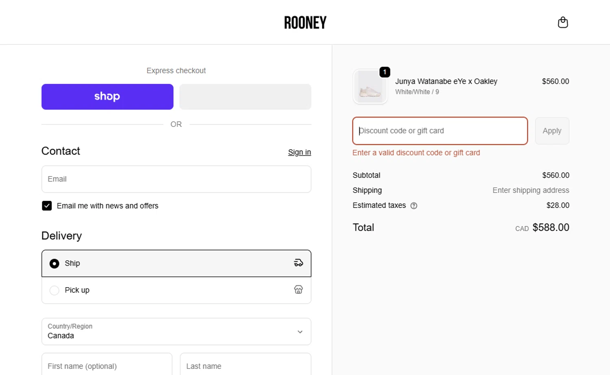This screenshot has width=610, height=375.
Task: Click the quantity badge on the product image
Action: pyautogui.click(x=385, y=72)
